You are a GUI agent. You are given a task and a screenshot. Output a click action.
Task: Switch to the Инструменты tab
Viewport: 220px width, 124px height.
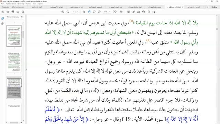pyautogui.click(x=18, y=7)
